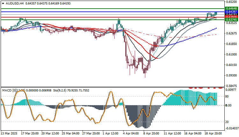Click the 27 Mar 20:00 time label
Screen dimensions: 239x137
coord(91,133)
